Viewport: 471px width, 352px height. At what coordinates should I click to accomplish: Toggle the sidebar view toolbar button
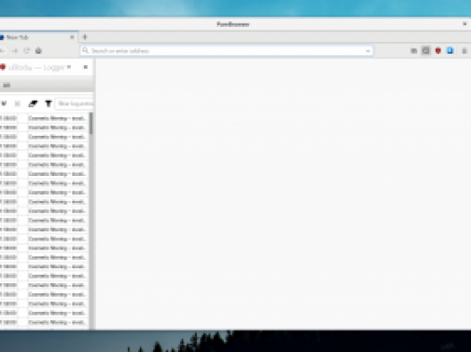click(425, 51)
